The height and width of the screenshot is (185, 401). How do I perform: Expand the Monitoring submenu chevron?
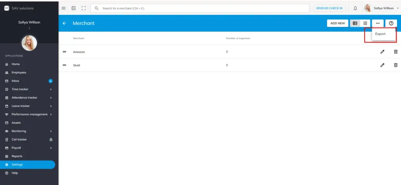point(51,131)
